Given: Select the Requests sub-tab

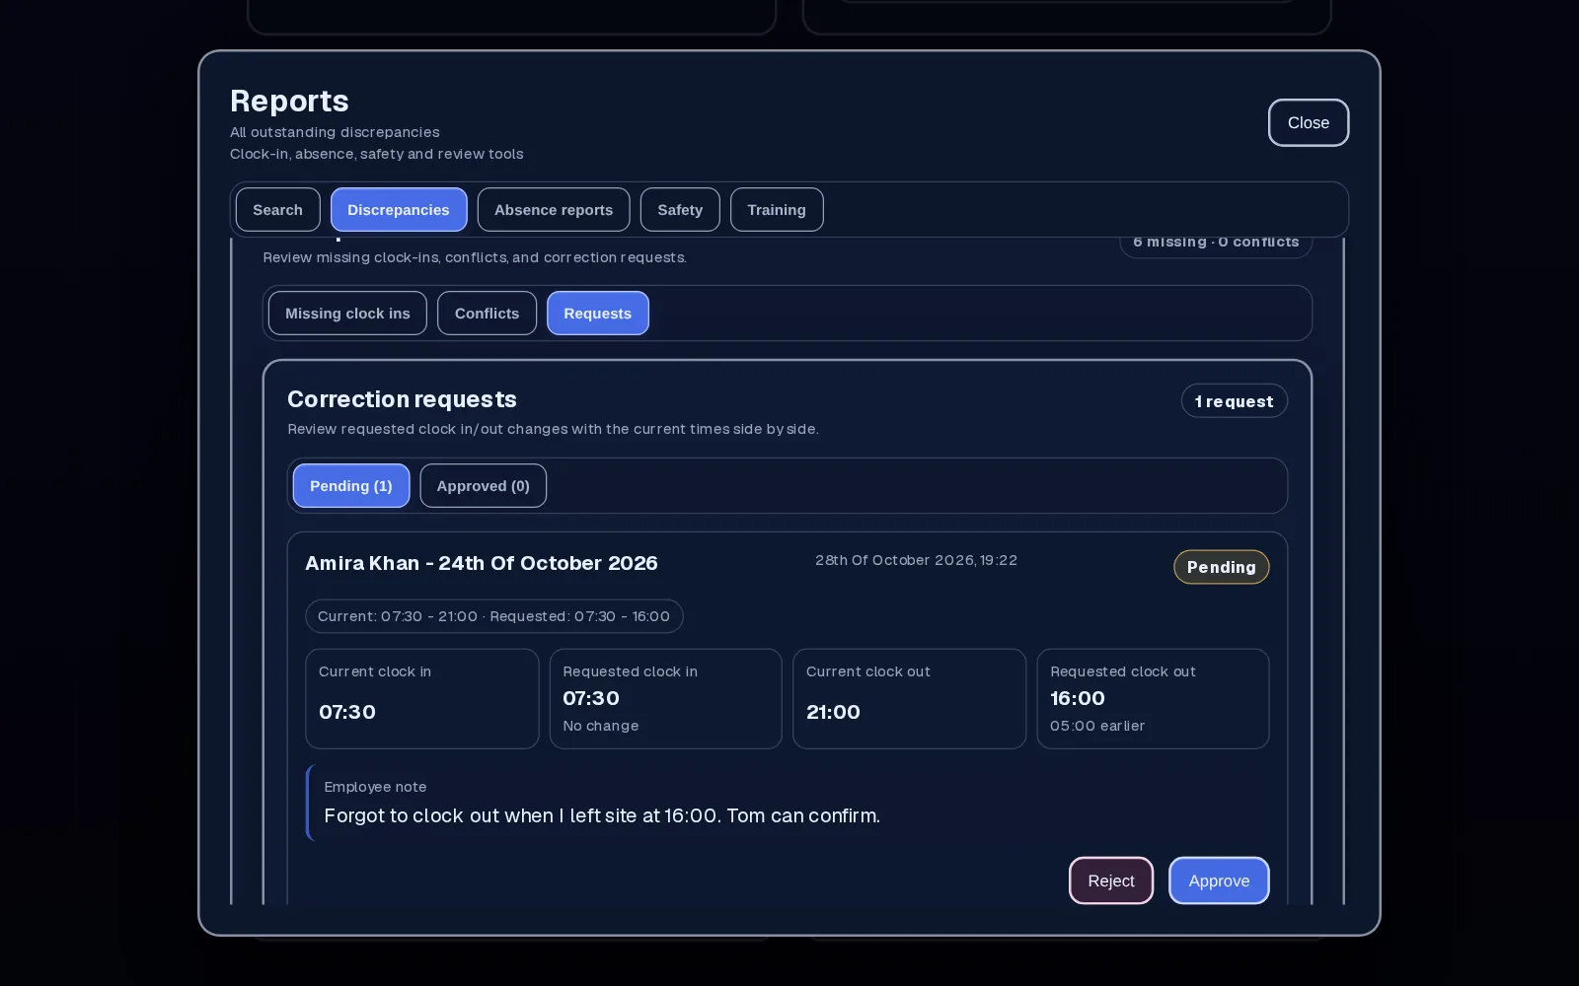Looking at the screenshot, I should tap(597, 314).
